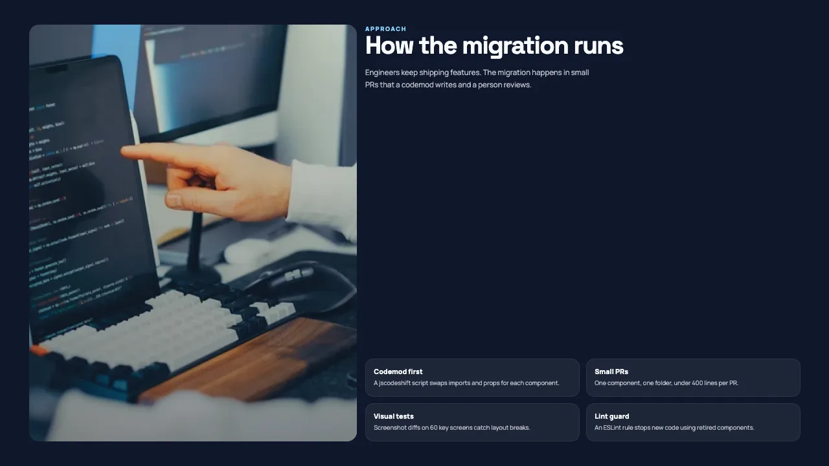829x466 pixels.
Task: Open the 'Visual tests' card
Action: click(x=472, y=422)
